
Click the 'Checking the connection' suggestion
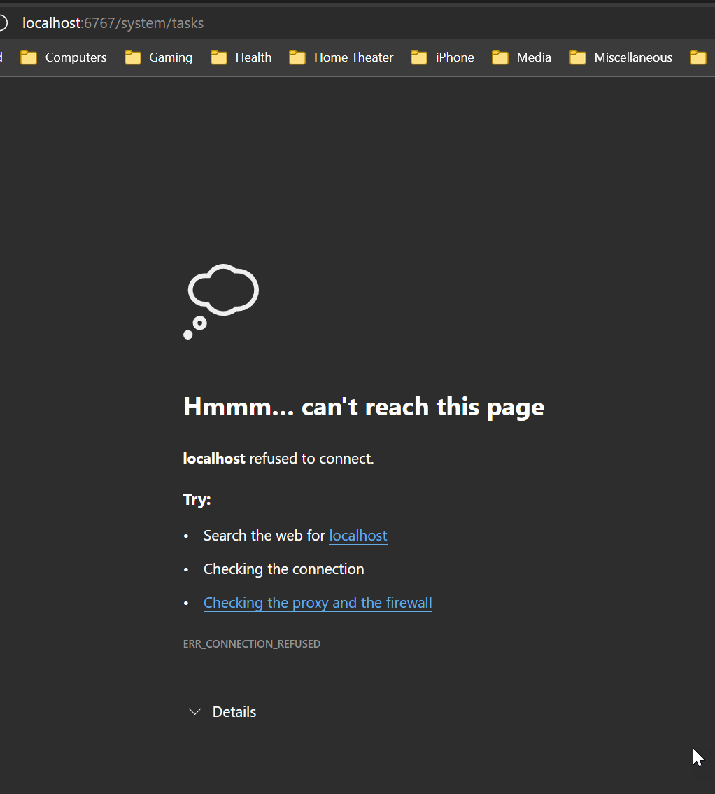283,569
